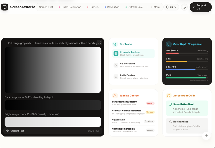
Task: Click the 'Grey 0→255' label
Action: pyautogui.click(x=93, y=131)
